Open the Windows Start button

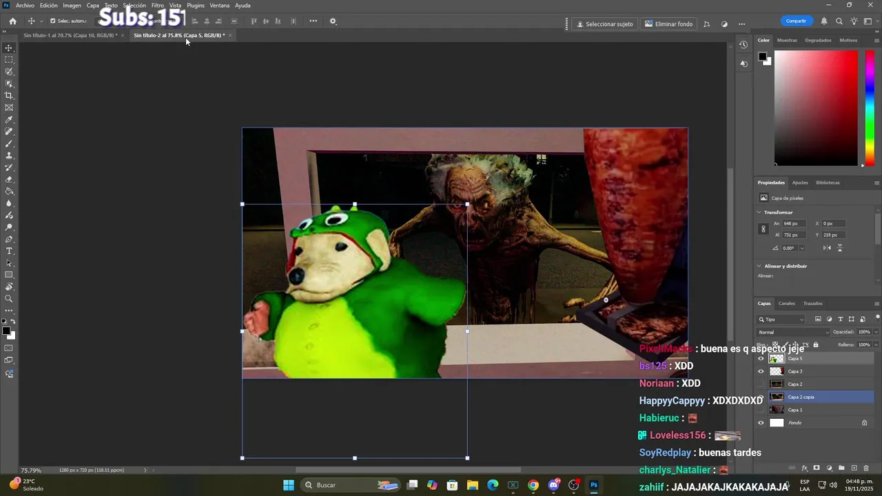coord(289,485)
